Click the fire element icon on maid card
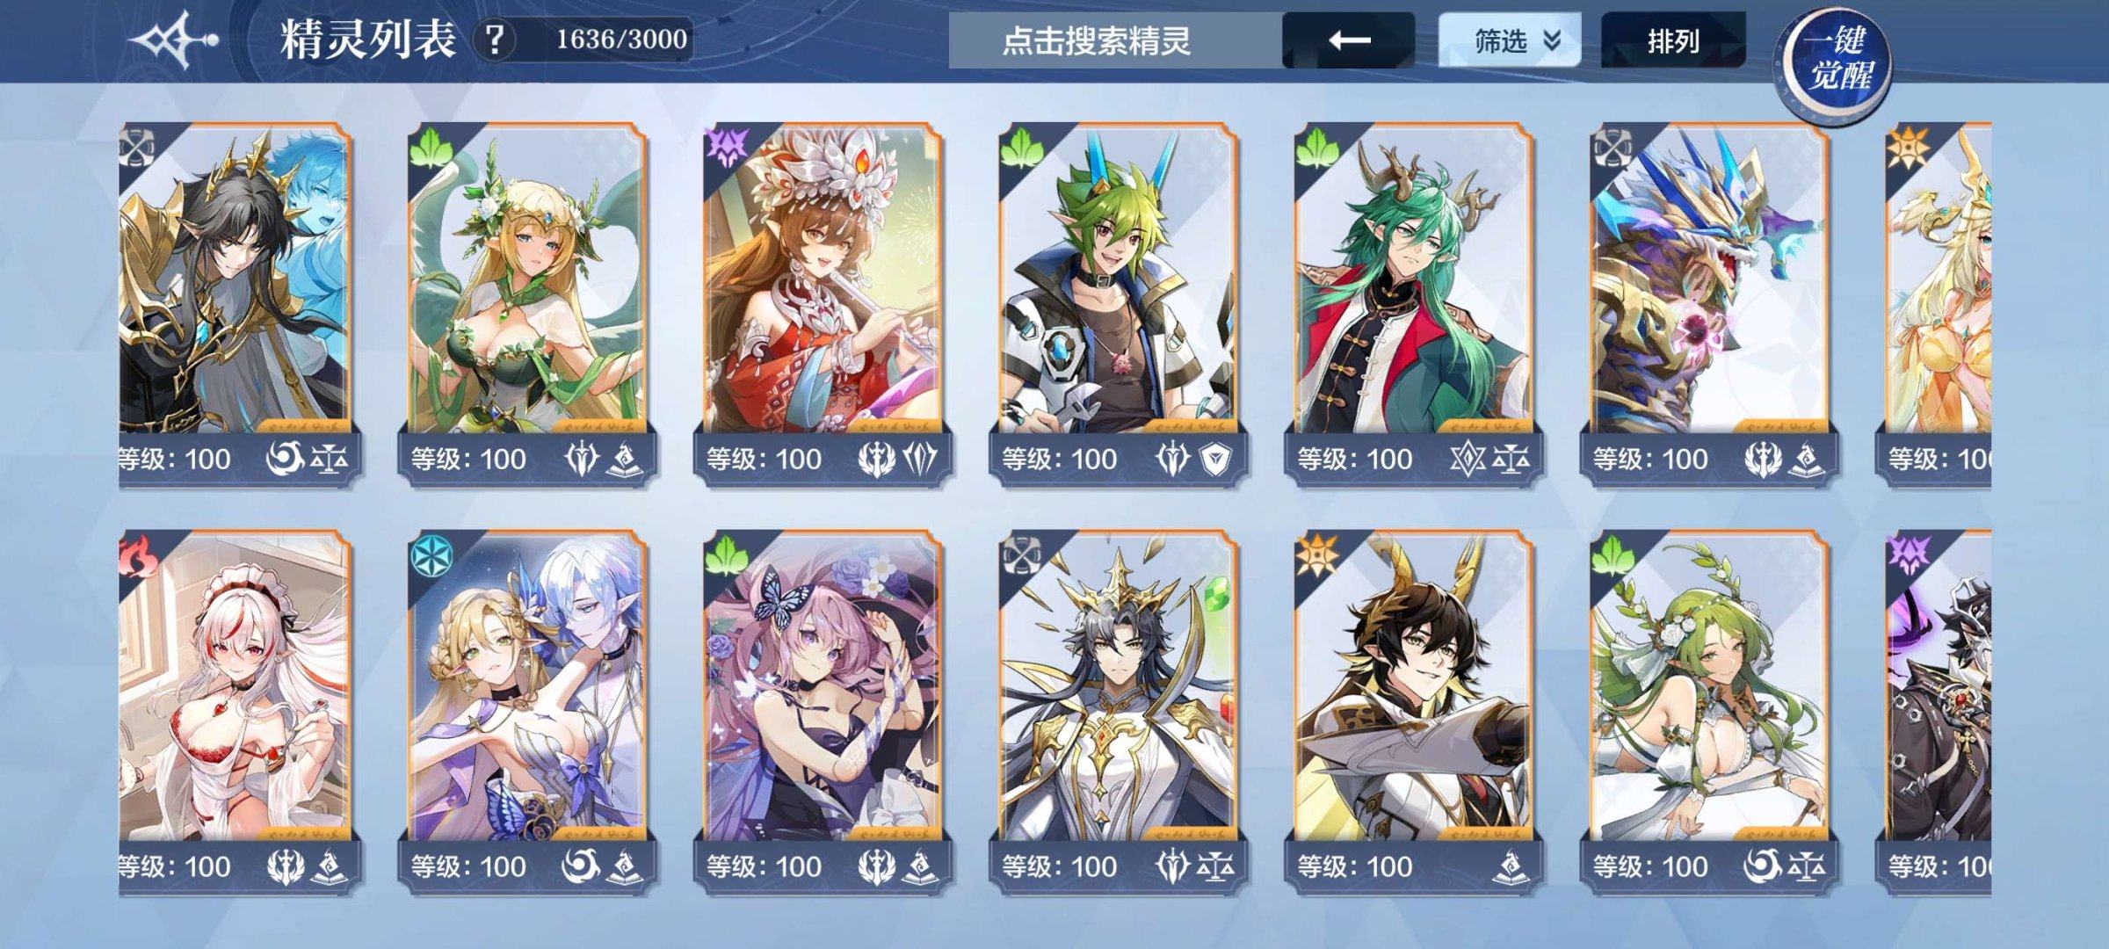This screenshot has width=2109, height=949. click(x=136, y=555)
